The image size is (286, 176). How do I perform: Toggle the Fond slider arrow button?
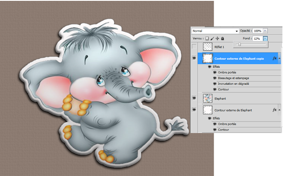tap(265, 39)
